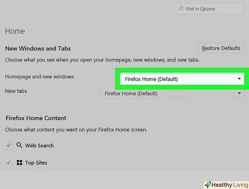The image size is (249, 189).
Task: Click the Top Sites grid icon
Action: click(x=19, y=163)
